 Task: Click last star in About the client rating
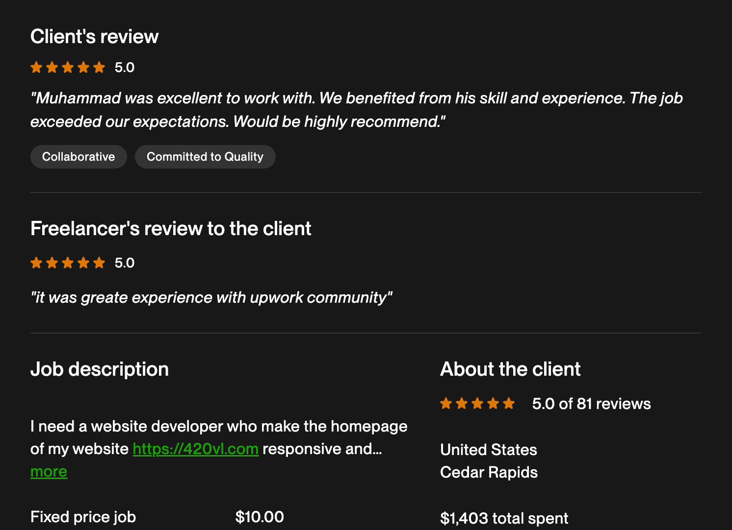tap(509, 404)
